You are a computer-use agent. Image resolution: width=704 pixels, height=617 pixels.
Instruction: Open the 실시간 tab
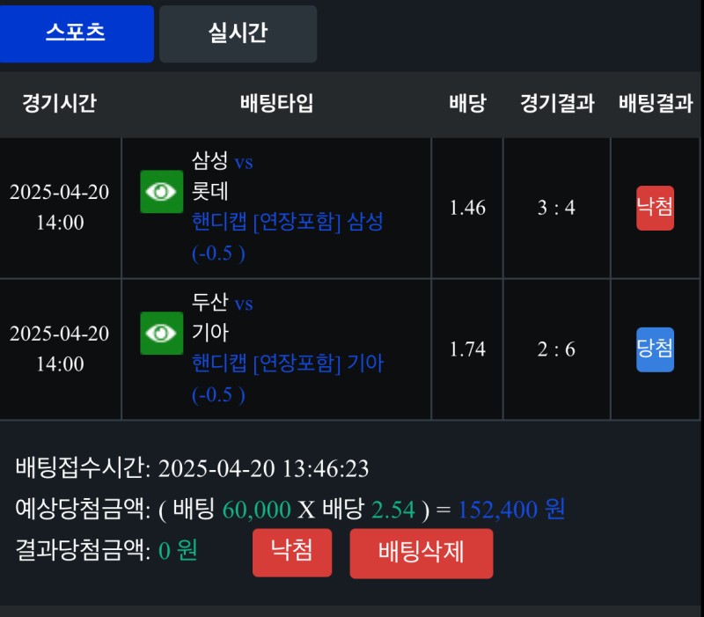point(238,33)
